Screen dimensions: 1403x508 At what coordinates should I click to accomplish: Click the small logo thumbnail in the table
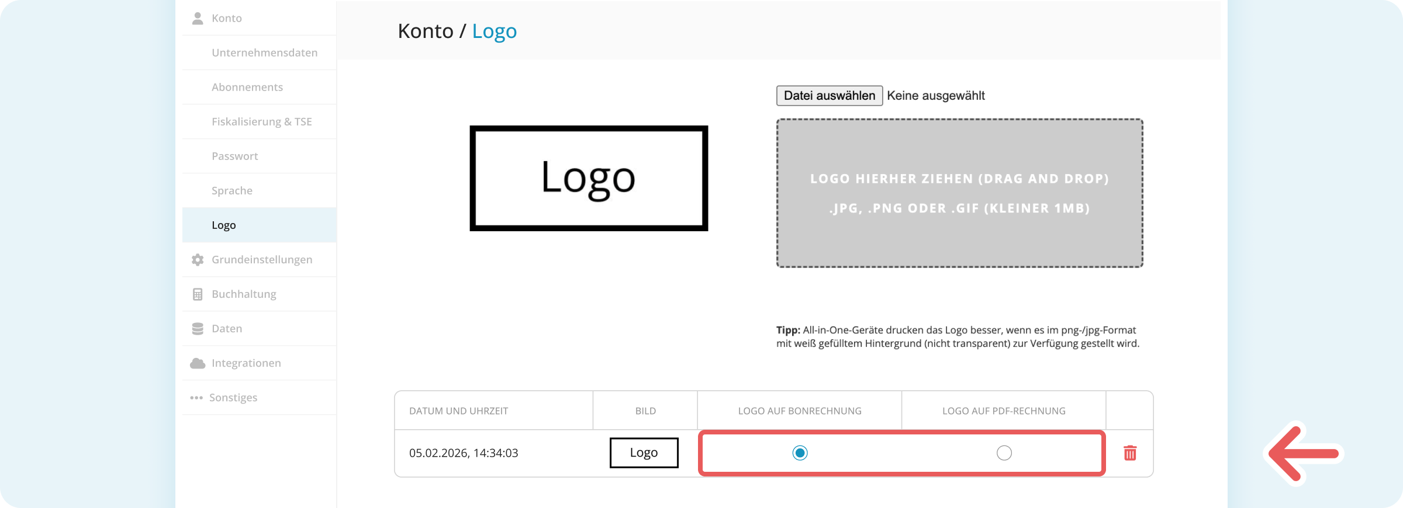[x=644, y=453]
